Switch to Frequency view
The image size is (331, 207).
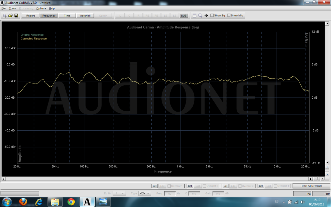[x=49, y=16]
